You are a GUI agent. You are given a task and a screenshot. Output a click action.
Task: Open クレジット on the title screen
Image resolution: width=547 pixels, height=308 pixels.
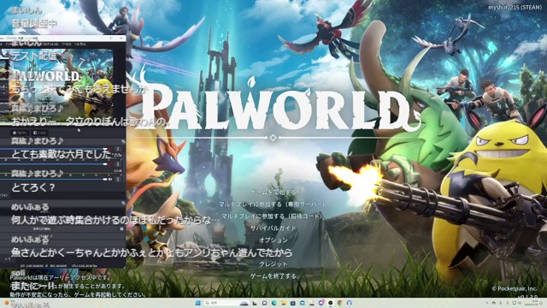click(273, 264)
